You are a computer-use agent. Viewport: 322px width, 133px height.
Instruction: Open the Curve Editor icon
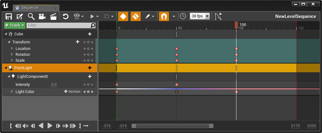(218, 16)
